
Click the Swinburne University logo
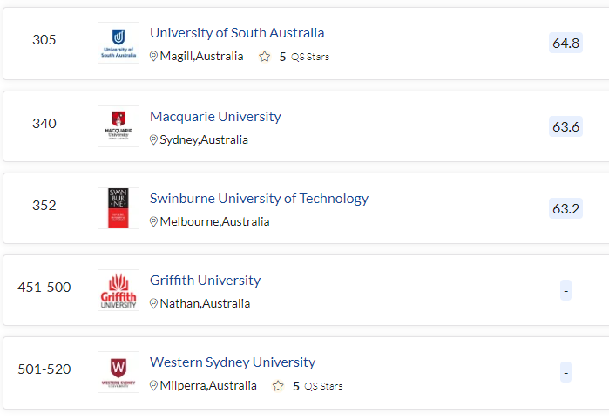pyautogui.click(x=118, y=208)
